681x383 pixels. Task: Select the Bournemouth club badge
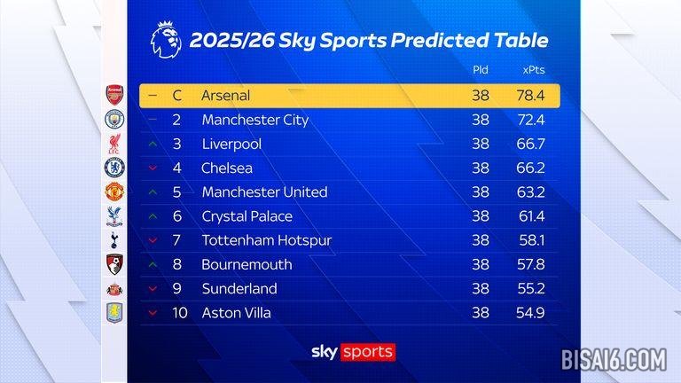point(114,264)
